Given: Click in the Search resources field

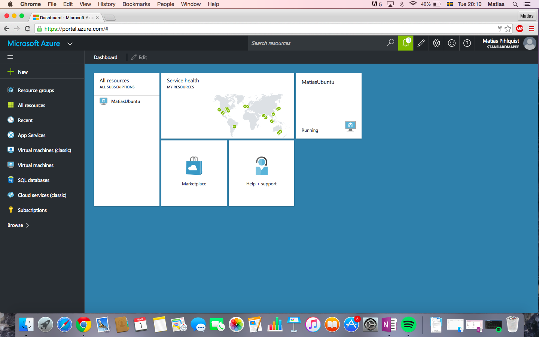Looking at the screenshot, I should (x=317, y=43).
